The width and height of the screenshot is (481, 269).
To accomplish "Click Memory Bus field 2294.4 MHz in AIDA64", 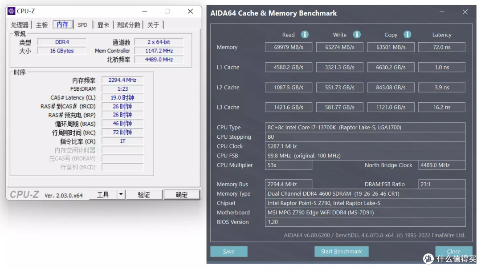I will tap(289, 184).
